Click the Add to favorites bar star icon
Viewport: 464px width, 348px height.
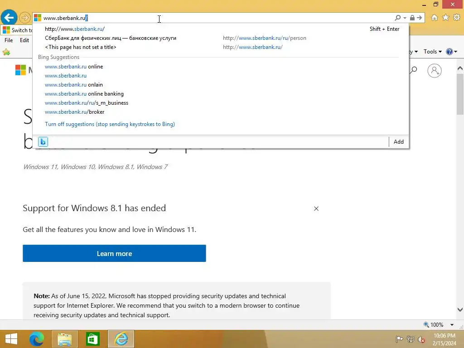pyautogui.click(x=6, y=52)
